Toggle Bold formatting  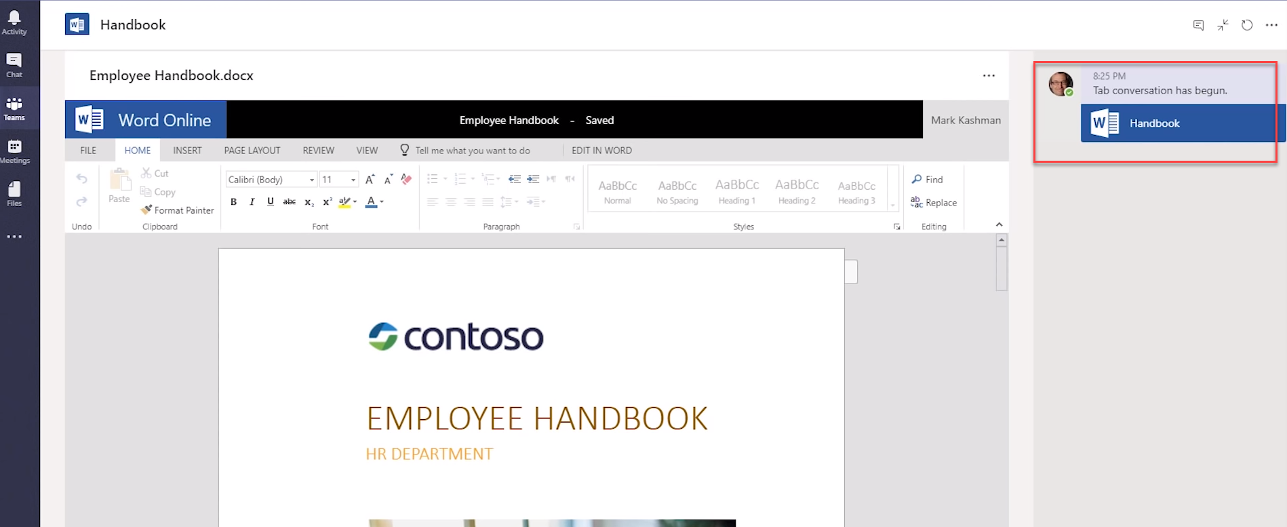[234, 201]
